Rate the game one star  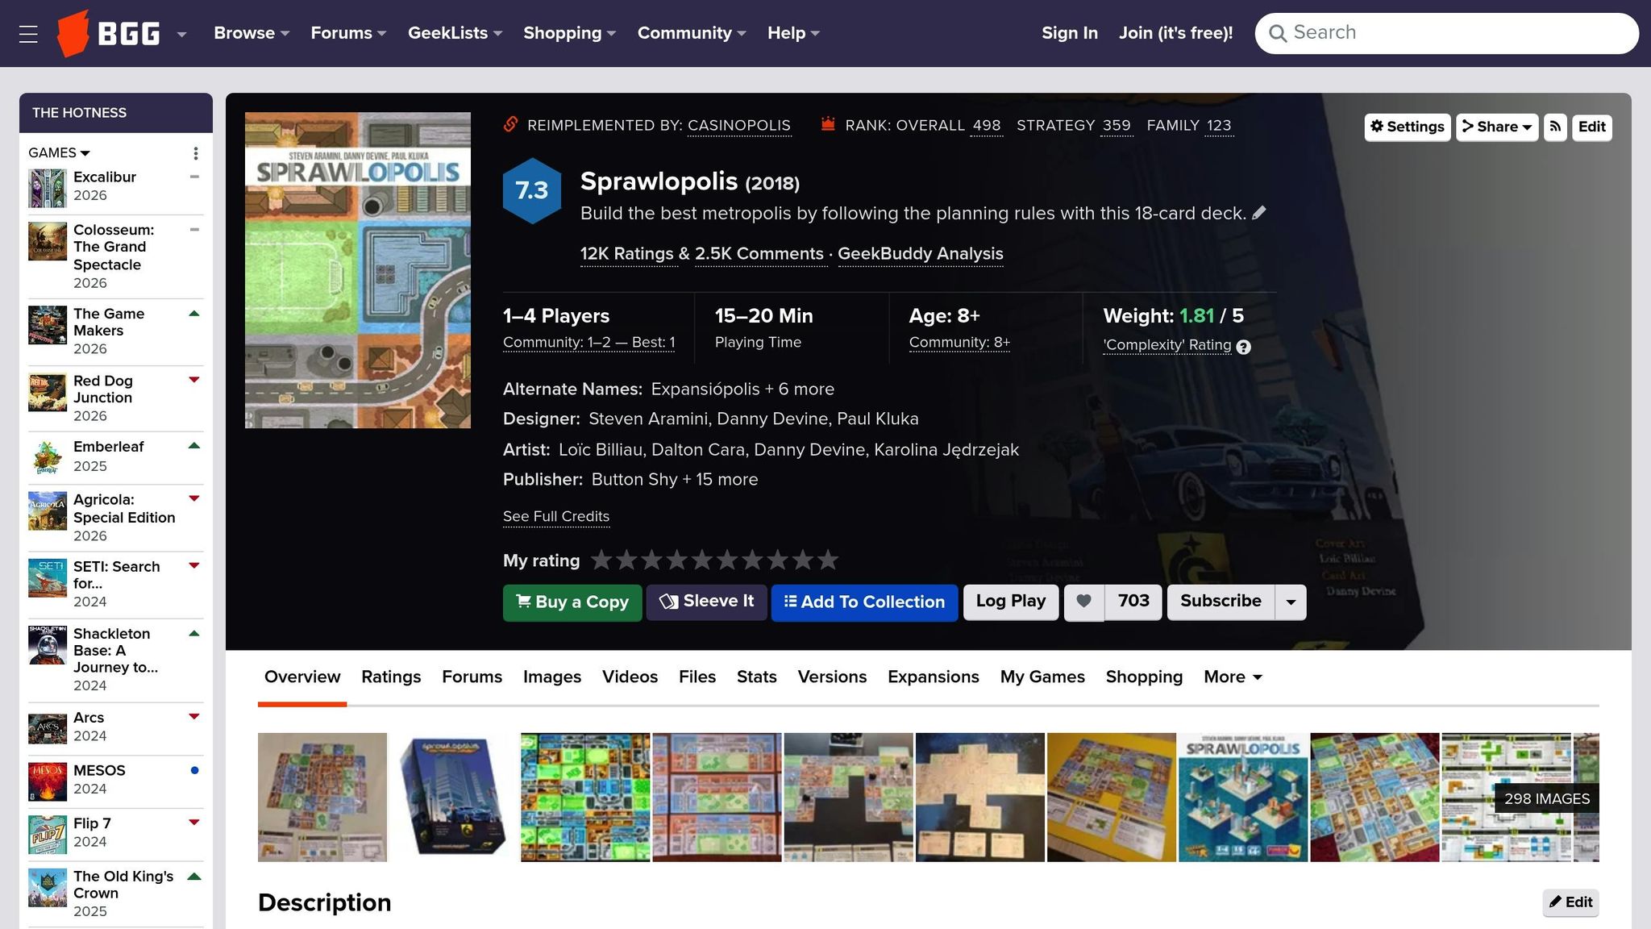tap(601, 560)
